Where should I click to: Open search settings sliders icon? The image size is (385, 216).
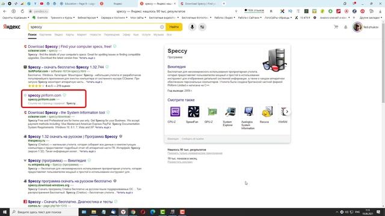pyautogui.click(x=202, y=27)
